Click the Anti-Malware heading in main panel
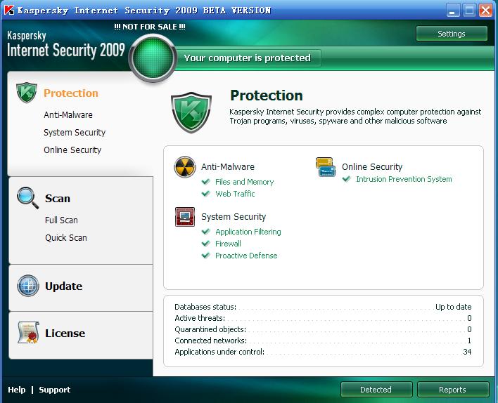 click(228, 167)
